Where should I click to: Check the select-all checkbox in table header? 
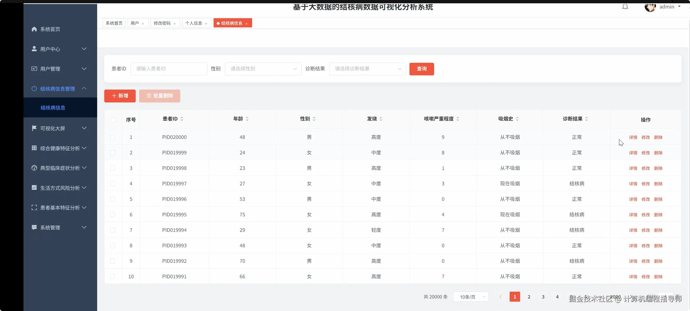point(113,120)
